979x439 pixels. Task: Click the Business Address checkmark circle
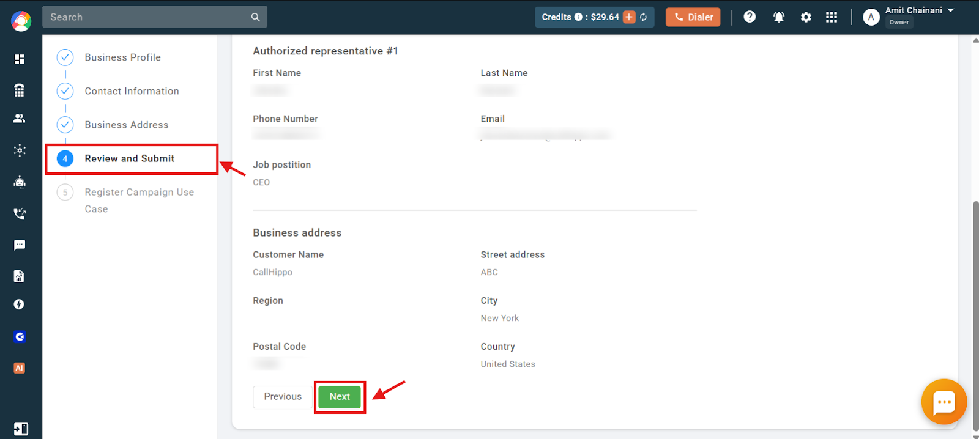pos(65,125)
